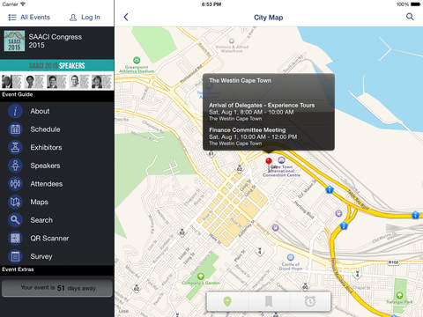Select the alarm clock tab in bottom toolbar
Viewport: 423px width, 317px height.
click(x=310, y=301)
